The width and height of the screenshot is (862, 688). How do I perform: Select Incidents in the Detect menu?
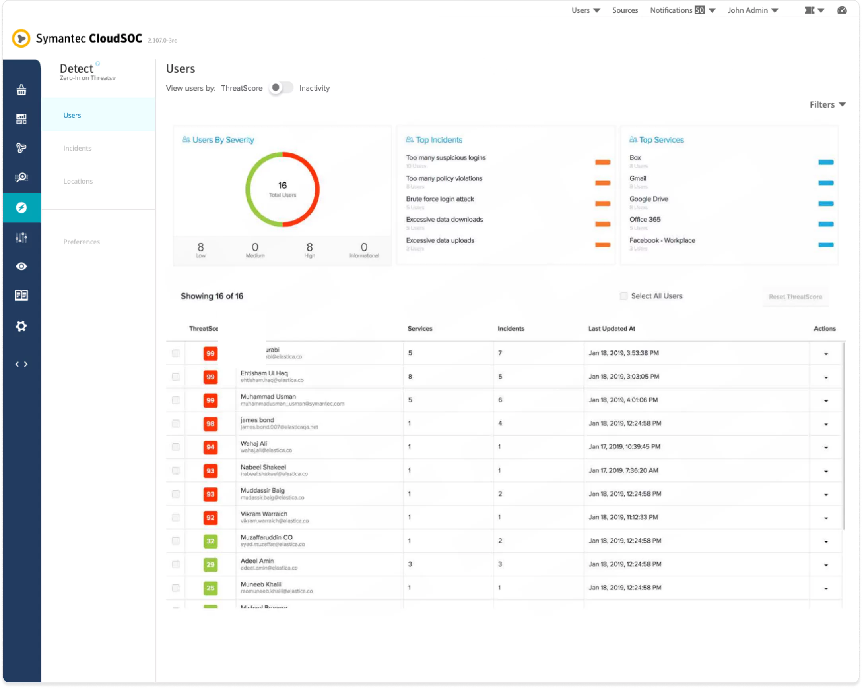click(x=77, y=148)
